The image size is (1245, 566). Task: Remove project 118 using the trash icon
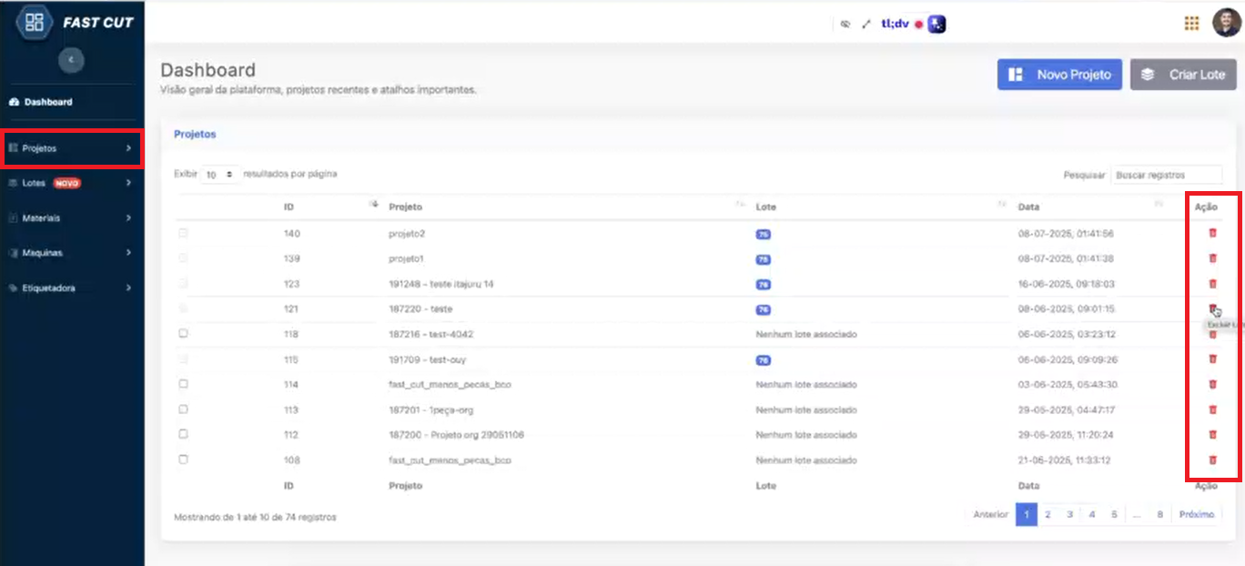(1212, 335)
